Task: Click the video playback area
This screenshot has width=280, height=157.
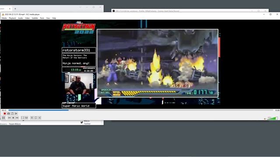Action: 140,64
